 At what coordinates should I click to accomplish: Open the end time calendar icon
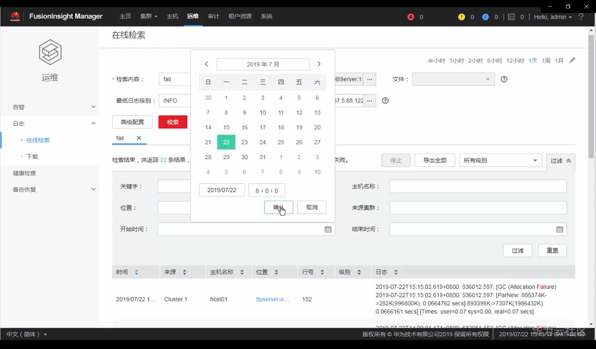[560, 229]
